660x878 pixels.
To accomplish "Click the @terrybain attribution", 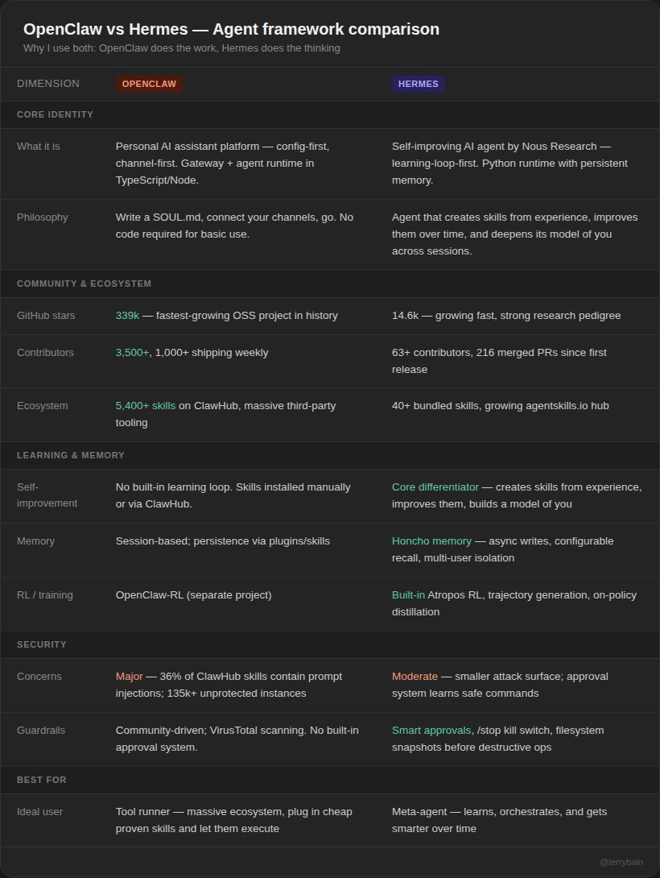I will [x=621, y=862].
